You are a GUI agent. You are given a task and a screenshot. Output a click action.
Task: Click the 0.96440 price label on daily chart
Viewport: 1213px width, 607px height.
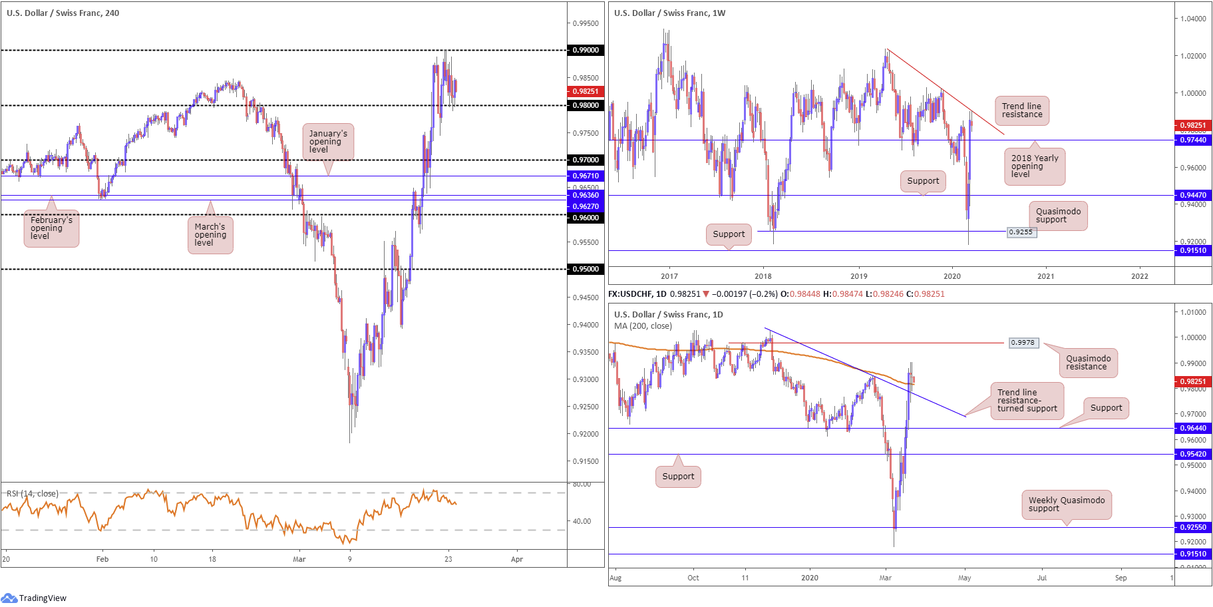tap(1192, 428)
